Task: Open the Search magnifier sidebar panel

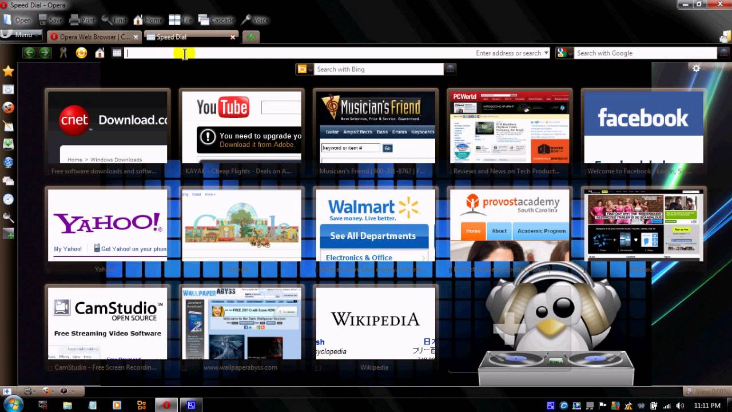Action: (8, 217)
